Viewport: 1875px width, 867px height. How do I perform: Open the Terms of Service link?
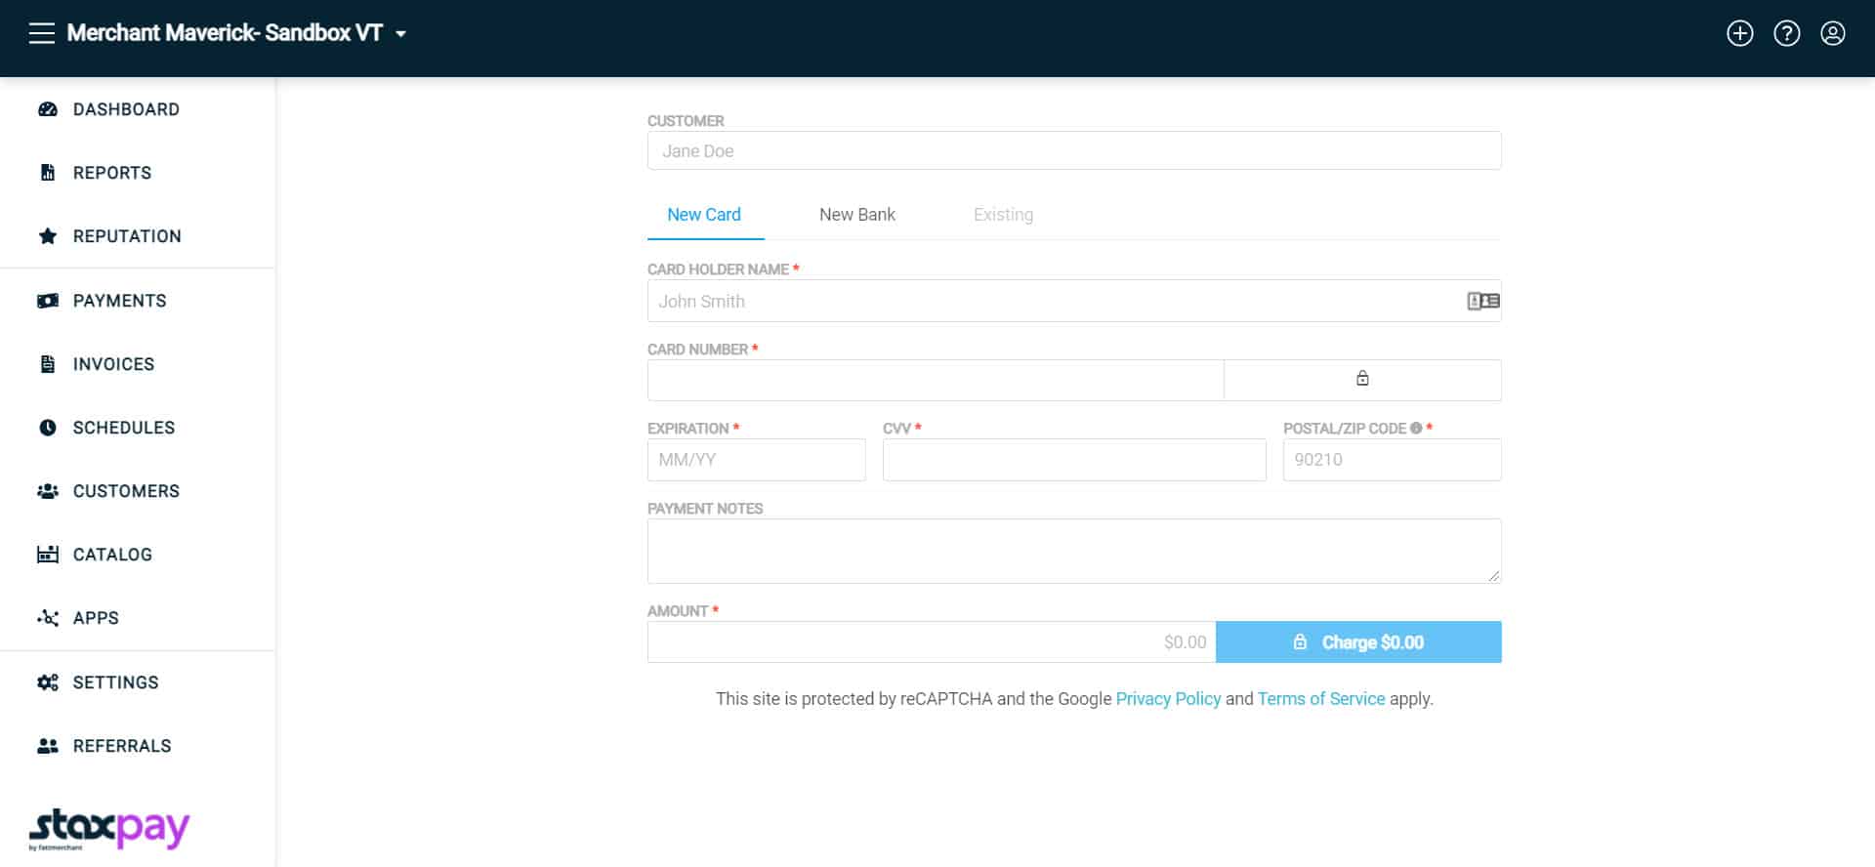(1320, 699)
